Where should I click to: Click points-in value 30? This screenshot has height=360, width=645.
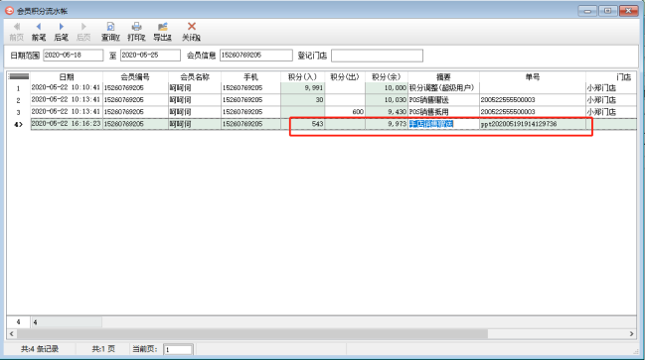(x=319, y=100)
